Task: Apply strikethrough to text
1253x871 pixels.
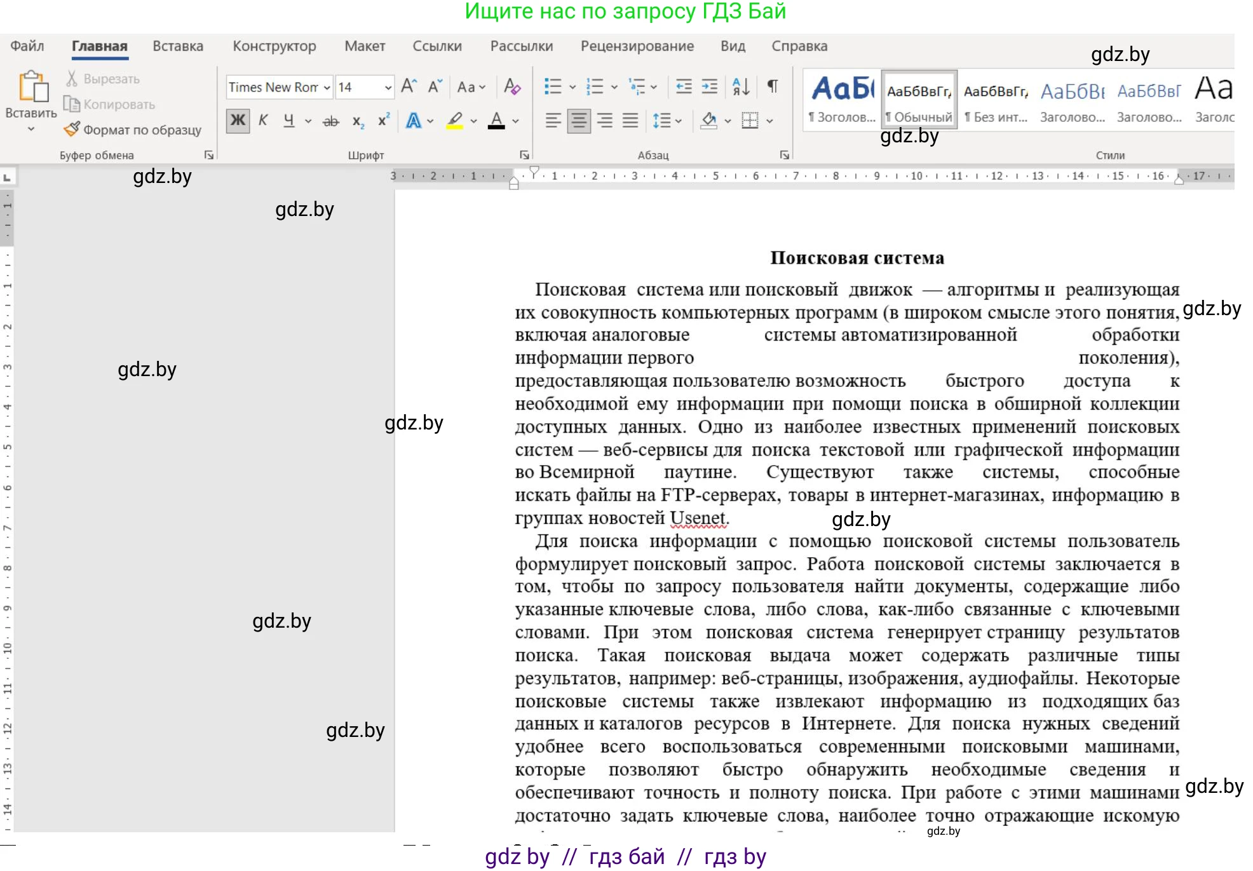Action: pyautogui.click(x=330, y=121)
